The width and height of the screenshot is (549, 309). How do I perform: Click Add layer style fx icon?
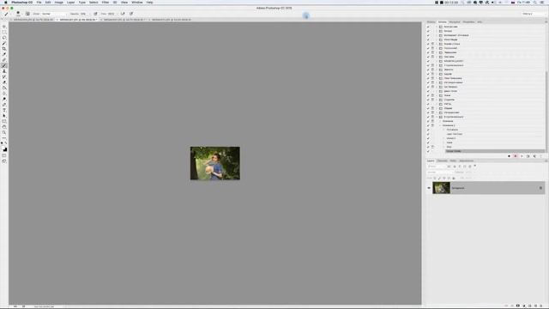pyautogui.click(x=512, y=306)
